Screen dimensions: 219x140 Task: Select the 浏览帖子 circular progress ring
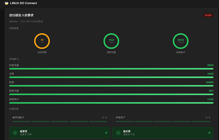[x=181, y=41]
